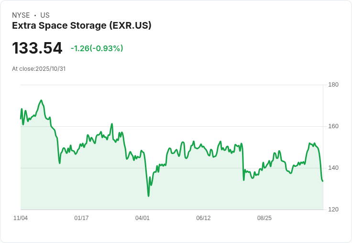
Task: Click the 160 y-axis label
Action: pyautogui.click(x=333, y=126)
